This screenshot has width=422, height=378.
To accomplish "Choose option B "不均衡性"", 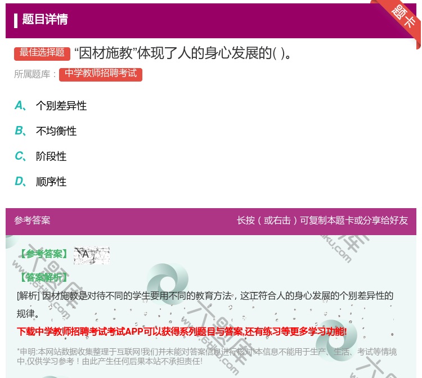I will 56,131.
